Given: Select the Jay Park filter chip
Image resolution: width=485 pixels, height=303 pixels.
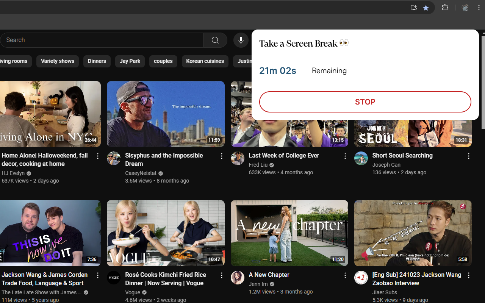Looking at the screenshot, I should 130,61.
